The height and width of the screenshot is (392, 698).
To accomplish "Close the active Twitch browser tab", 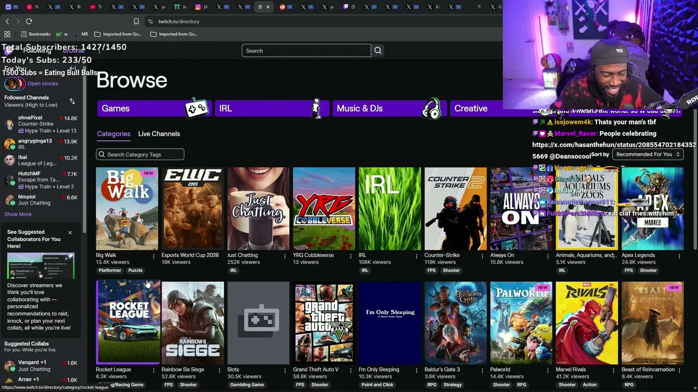I will point(268,7).
